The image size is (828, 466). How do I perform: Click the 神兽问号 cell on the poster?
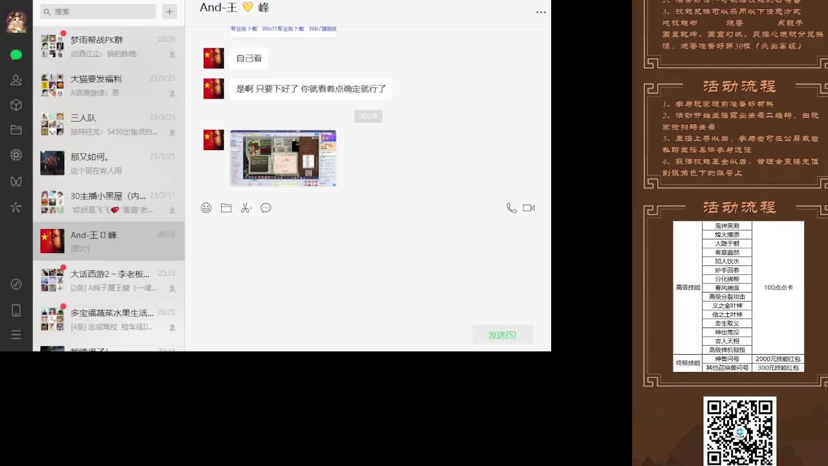(x=727, y=359)
